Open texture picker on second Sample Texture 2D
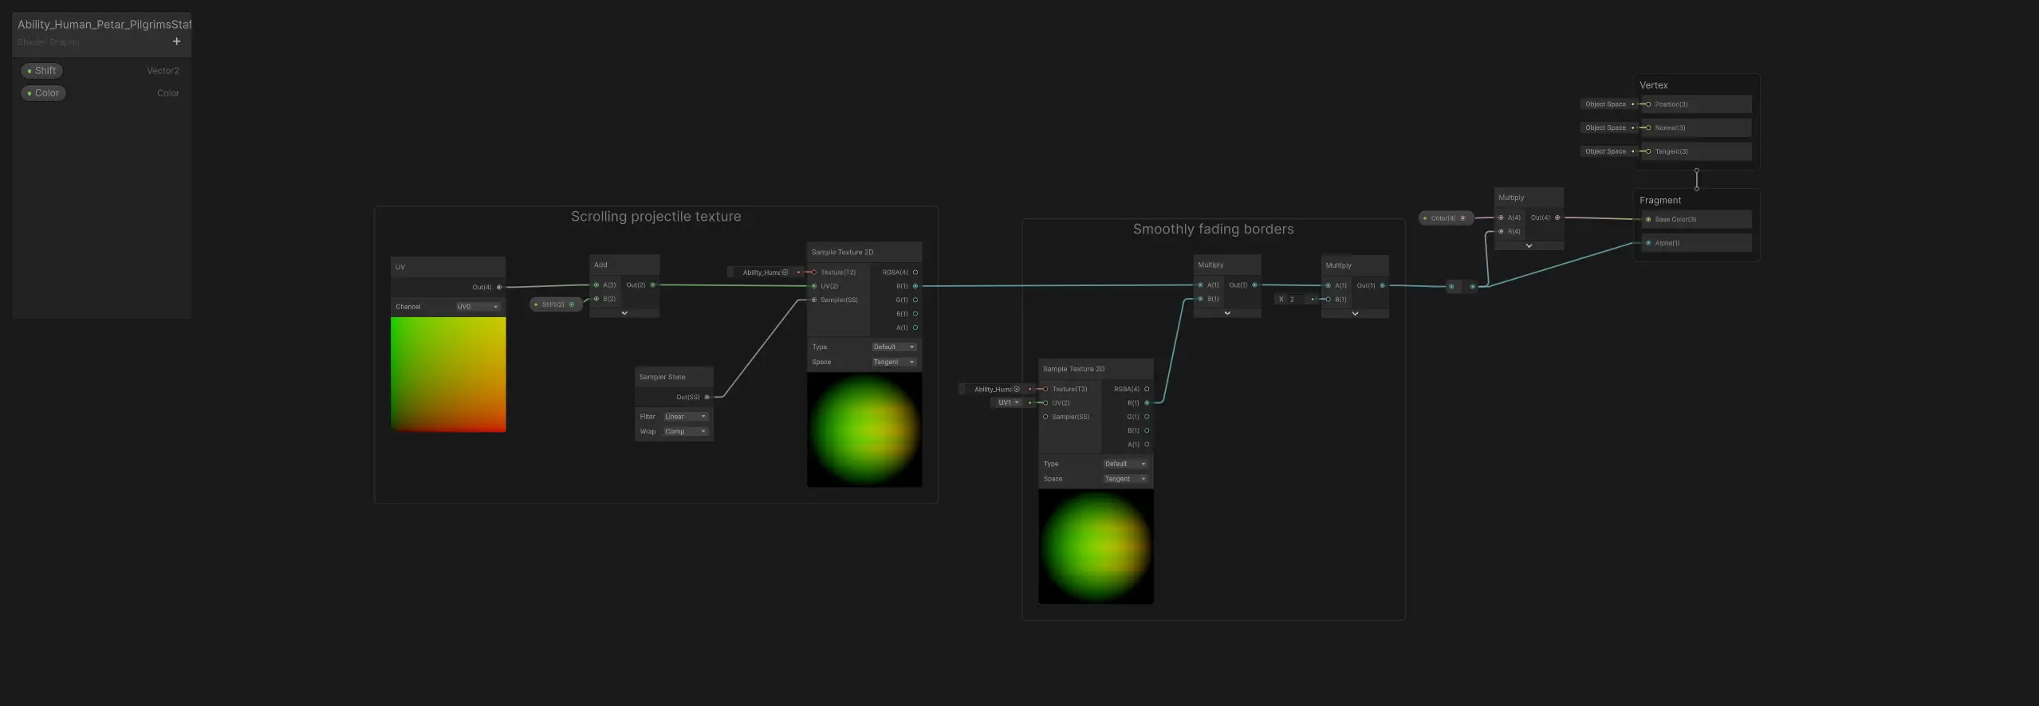The height and width of the screenshot is (706, 2039). 1017,390
